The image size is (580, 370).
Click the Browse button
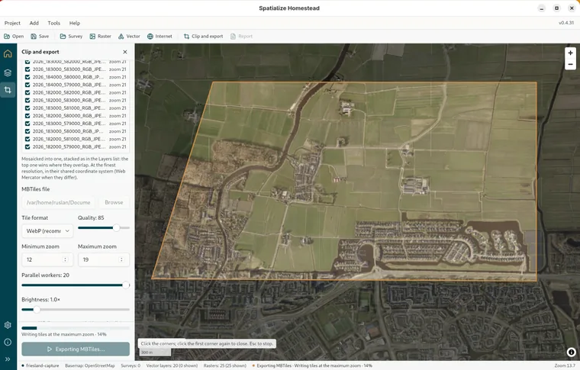pyautogui.click(x=114, y=202)
